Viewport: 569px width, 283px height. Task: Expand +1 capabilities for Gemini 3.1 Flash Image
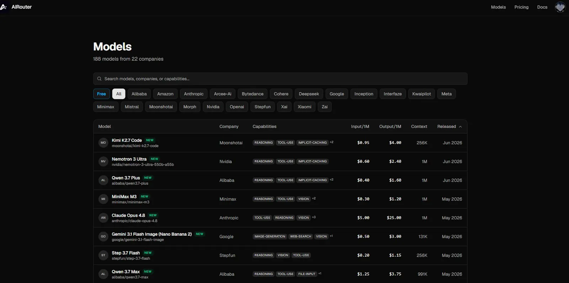tap(331, 236)
